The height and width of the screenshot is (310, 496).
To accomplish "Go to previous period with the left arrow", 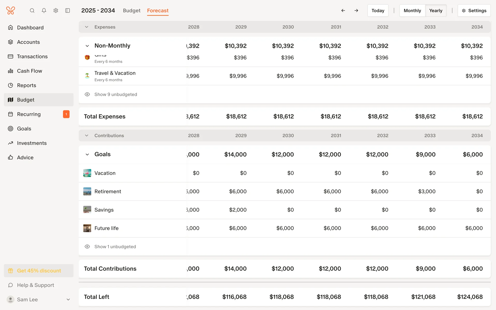I will coord(343,11).
